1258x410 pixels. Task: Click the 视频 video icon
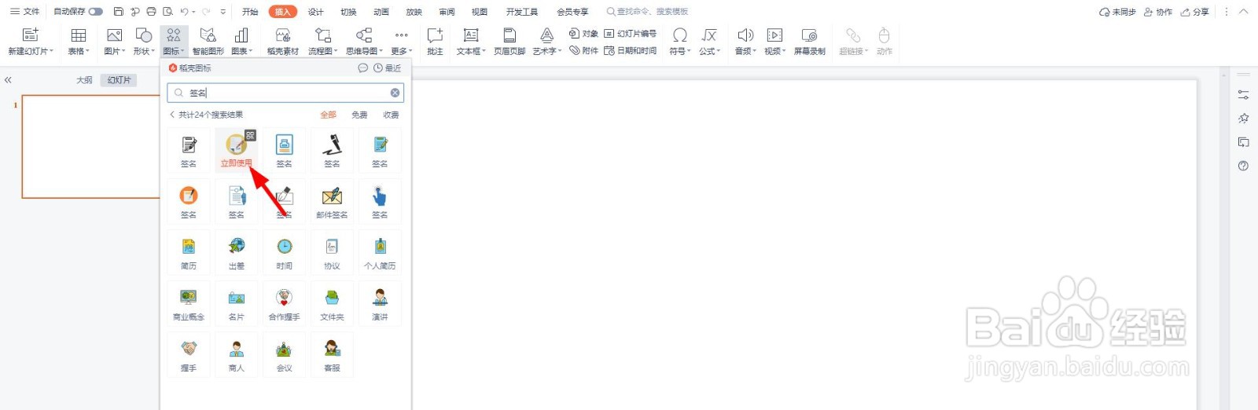click(774, 35)
